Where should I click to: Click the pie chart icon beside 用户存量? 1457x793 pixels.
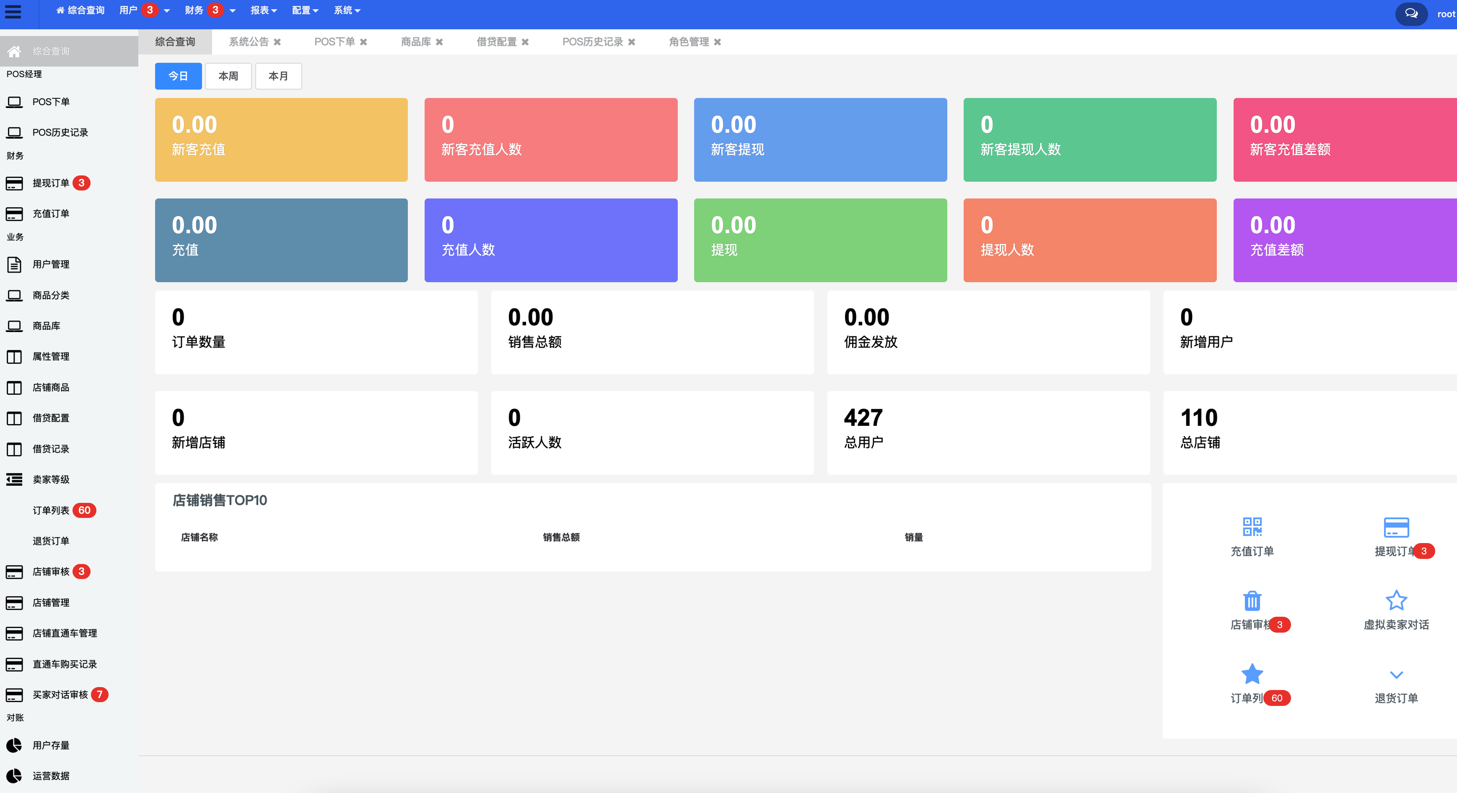pyautogui.click(x=14, y=745)
